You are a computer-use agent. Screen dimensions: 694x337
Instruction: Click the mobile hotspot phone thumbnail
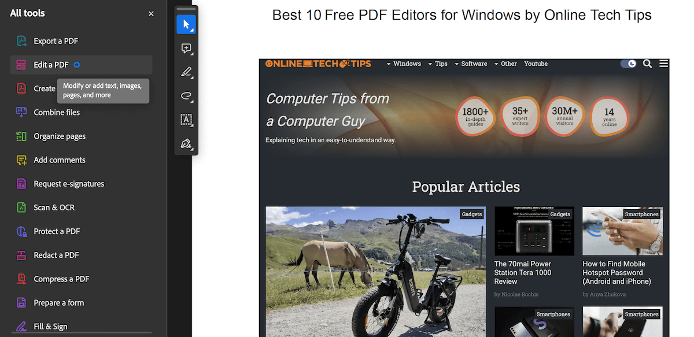coord(623,231)
